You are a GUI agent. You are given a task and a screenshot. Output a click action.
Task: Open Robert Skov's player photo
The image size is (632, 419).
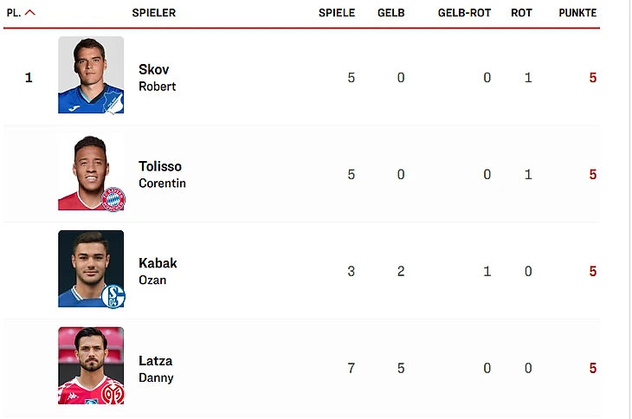(x=91, y=74)
